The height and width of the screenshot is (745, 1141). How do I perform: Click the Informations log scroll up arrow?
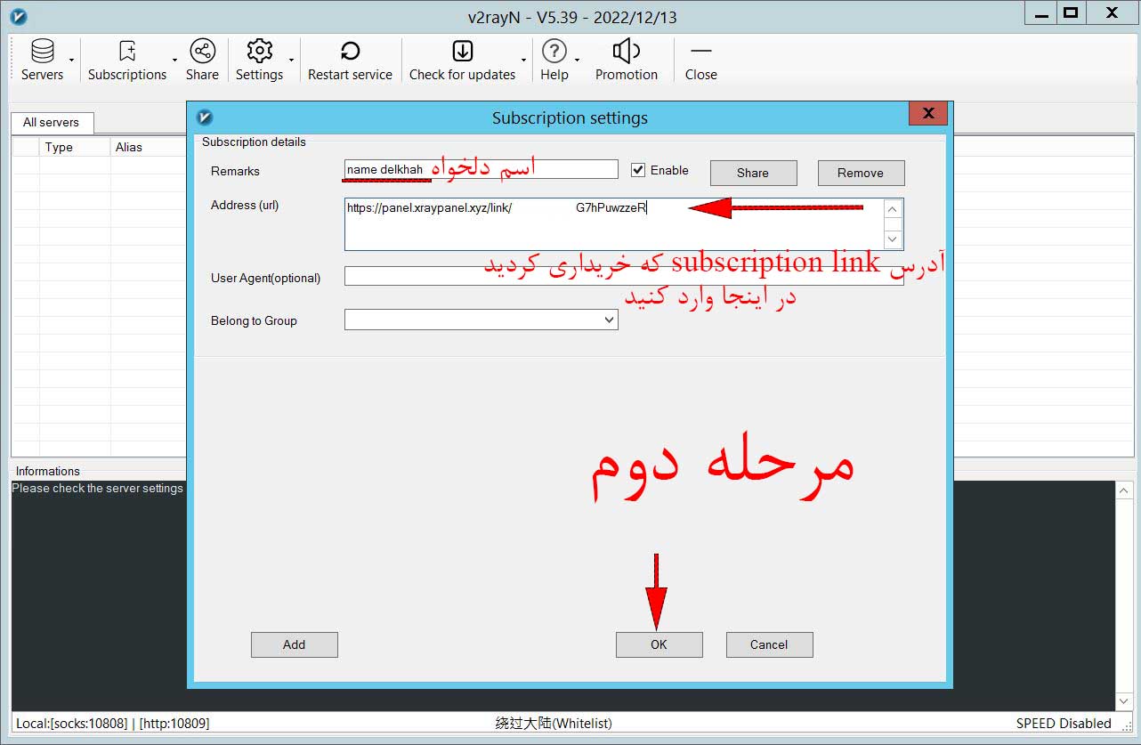point(1124,490)
